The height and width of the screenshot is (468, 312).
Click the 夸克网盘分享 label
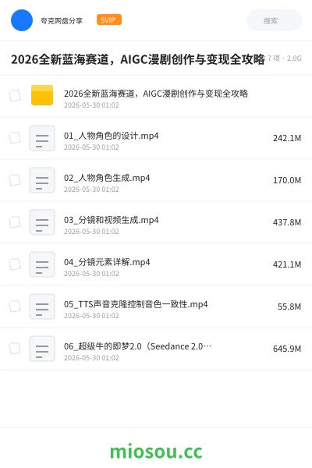click(62, 20)
